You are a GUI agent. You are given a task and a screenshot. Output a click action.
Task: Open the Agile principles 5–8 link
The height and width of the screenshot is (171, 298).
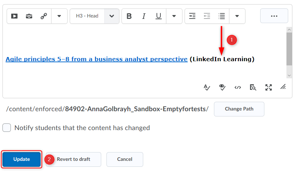[x=96, y=59]
